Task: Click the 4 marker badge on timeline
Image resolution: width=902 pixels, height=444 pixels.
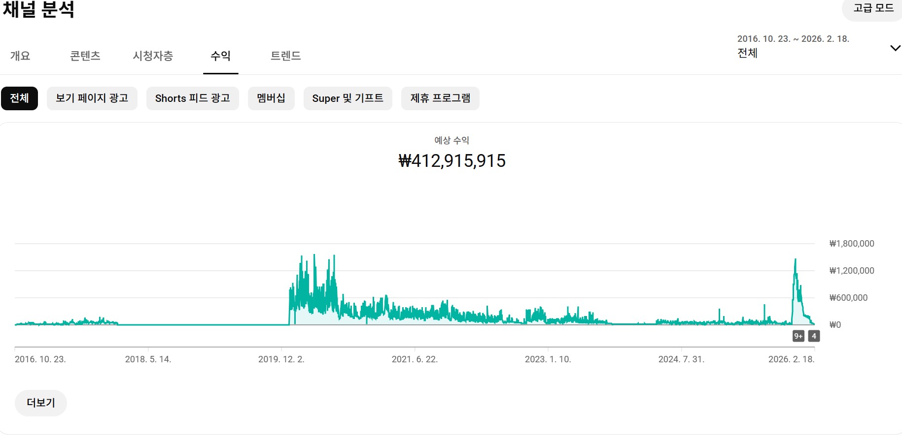Action: pos(814,336)
